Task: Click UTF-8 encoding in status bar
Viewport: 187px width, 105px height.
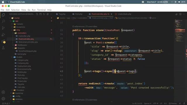Action: pyautogui.click(x=155, y=104)
